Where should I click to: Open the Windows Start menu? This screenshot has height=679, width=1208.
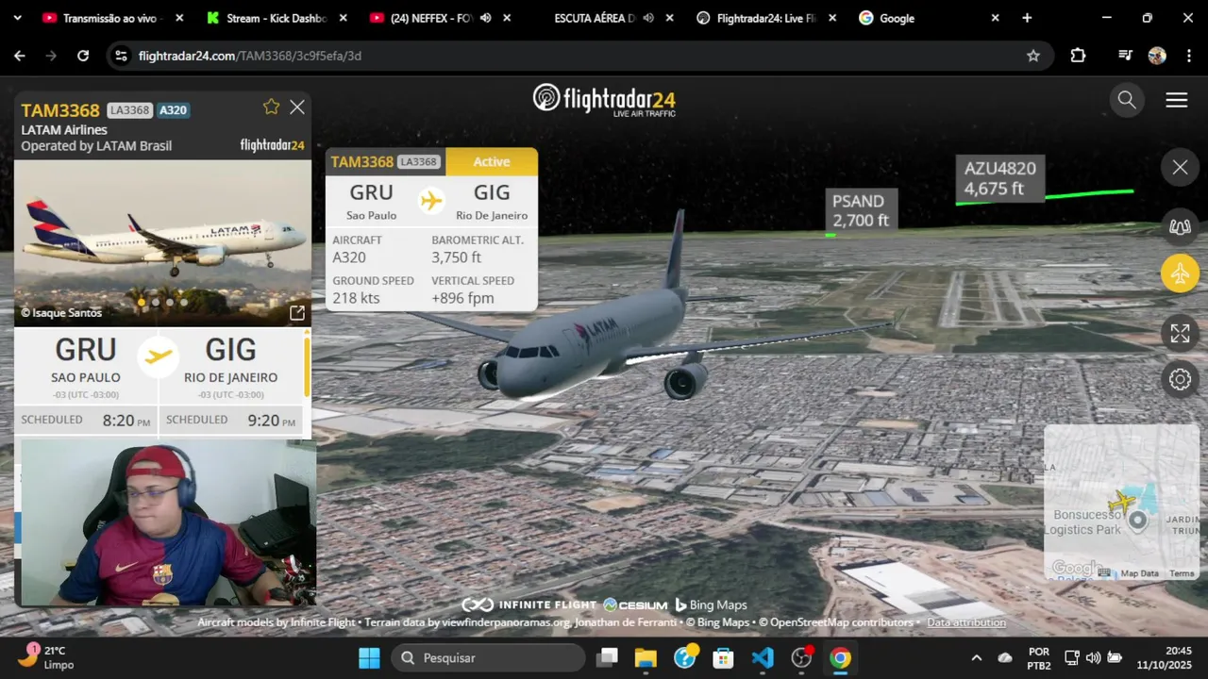(x=369, y=657)
